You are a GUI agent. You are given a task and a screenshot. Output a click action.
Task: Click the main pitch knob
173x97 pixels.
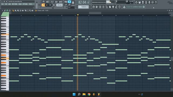pyautogui.click(x=39, y=5)
